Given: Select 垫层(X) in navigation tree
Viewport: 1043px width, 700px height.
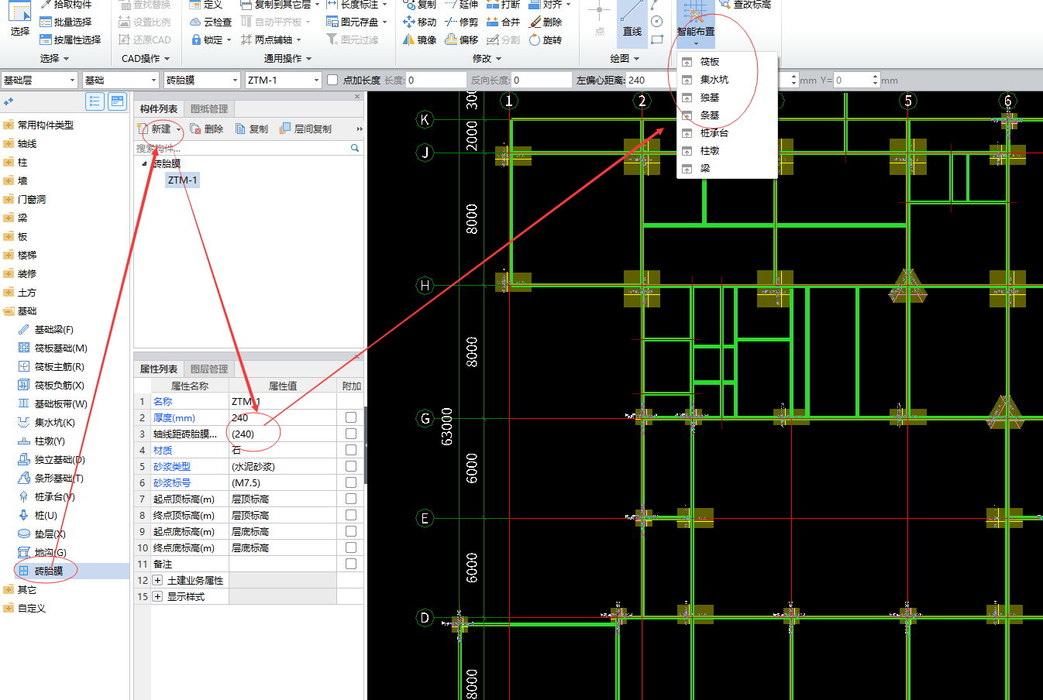Looking at the screenshot, I should [50, 534].
